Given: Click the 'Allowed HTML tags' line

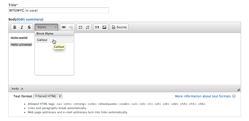Looking at the screenshot, I should coord(117,104).
